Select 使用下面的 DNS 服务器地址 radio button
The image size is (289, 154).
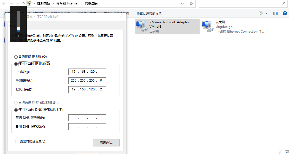click(x=16, y=110)
